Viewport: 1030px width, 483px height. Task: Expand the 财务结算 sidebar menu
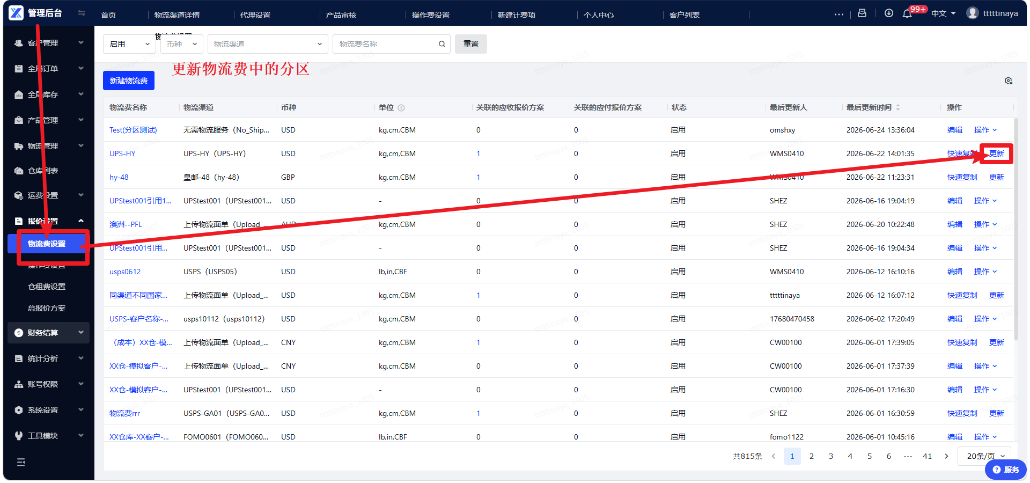(x=48, y=333)
